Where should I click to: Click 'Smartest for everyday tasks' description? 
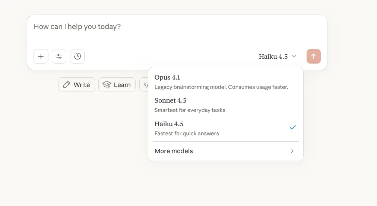tap(190, 110)
